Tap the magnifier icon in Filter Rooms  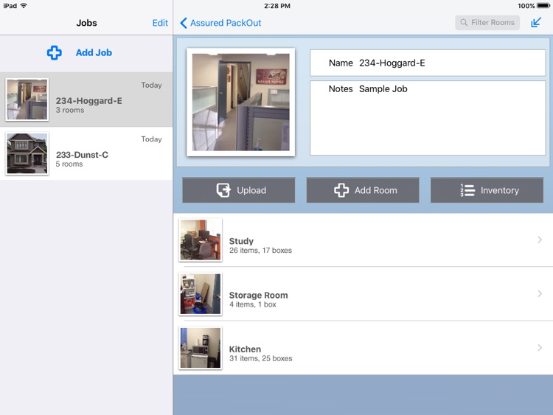(464, 23)
